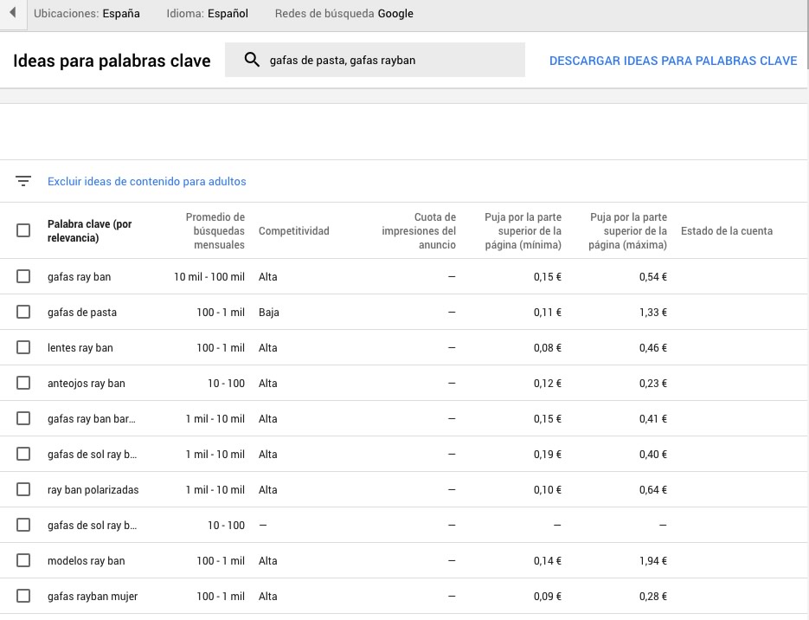Check the 'gafas ray ban' row
The width and height of the screenshot is (809, 620).
(23, 276)
